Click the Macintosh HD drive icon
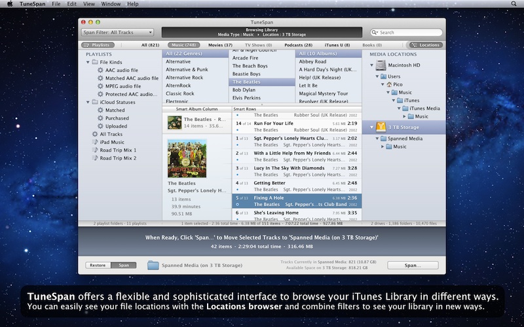The width and height of the screenshot is (524, 327). click(x=381, y=65)
